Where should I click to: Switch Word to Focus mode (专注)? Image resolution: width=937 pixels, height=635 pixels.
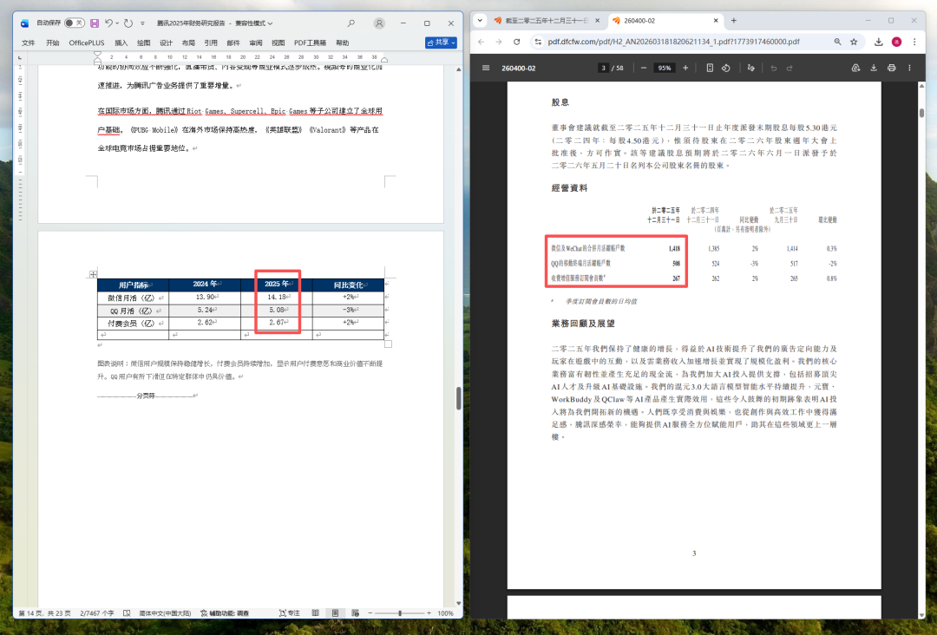click(x=289, y=613)
